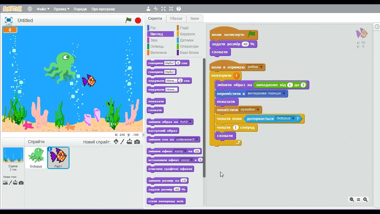This screenshot has width=380, height=214.
Task: Open help panel question mark at right edge
Action: point(377,27)
